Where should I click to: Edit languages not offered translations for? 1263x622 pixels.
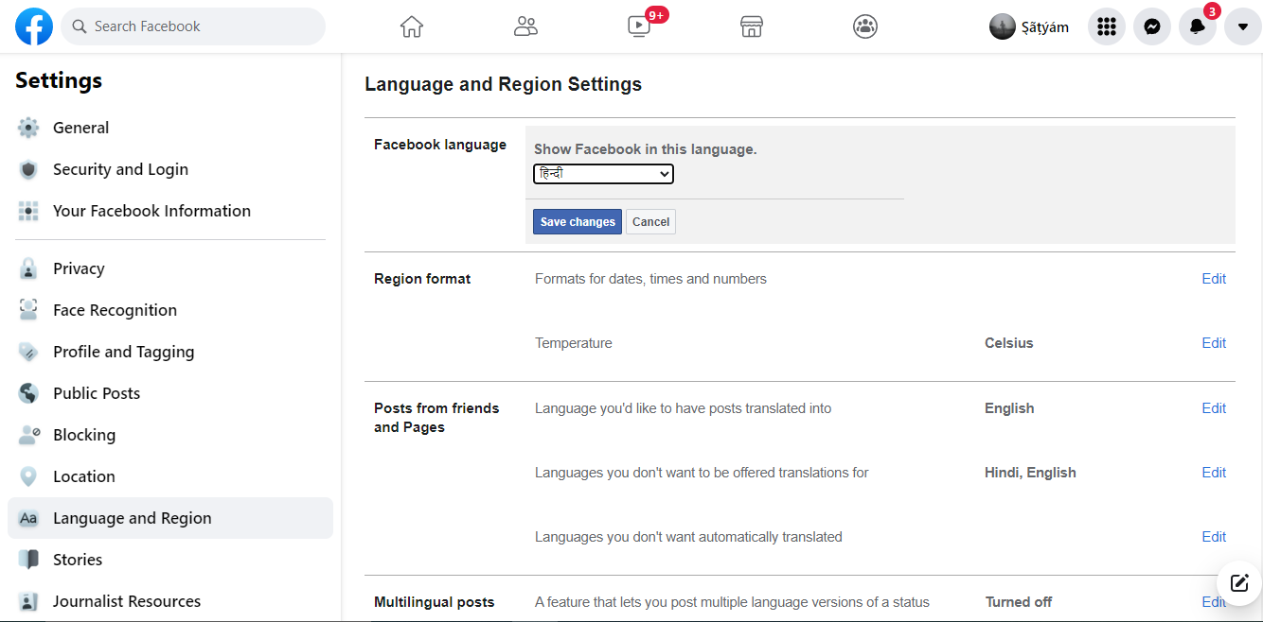tap(1214, 473)
